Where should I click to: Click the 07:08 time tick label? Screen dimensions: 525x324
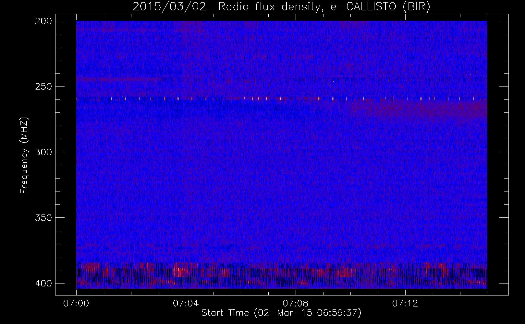[296, 304]
